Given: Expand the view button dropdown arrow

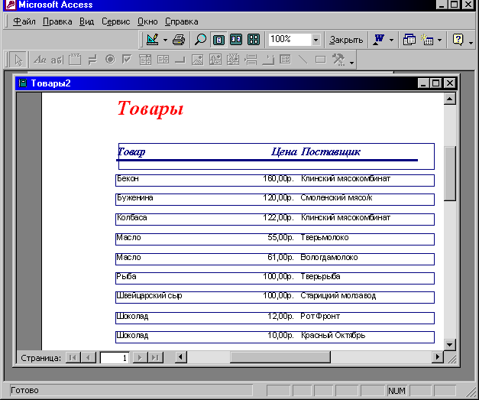Looking at the screenshot, I should point(165,40).
